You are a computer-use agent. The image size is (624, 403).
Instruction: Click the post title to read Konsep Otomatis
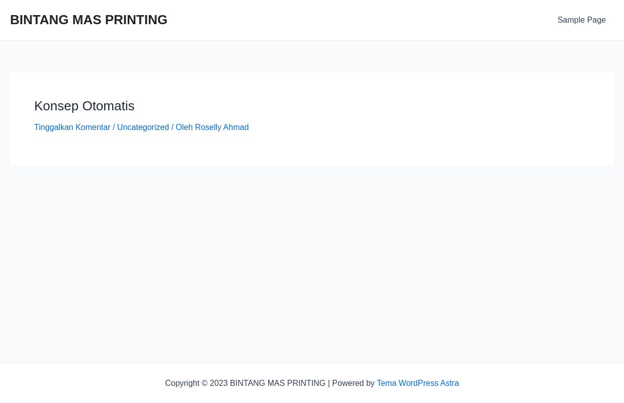[84, 106]
